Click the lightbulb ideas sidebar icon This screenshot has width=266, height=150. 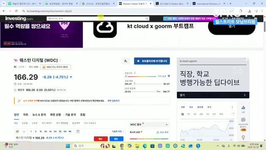pos(243,137)
